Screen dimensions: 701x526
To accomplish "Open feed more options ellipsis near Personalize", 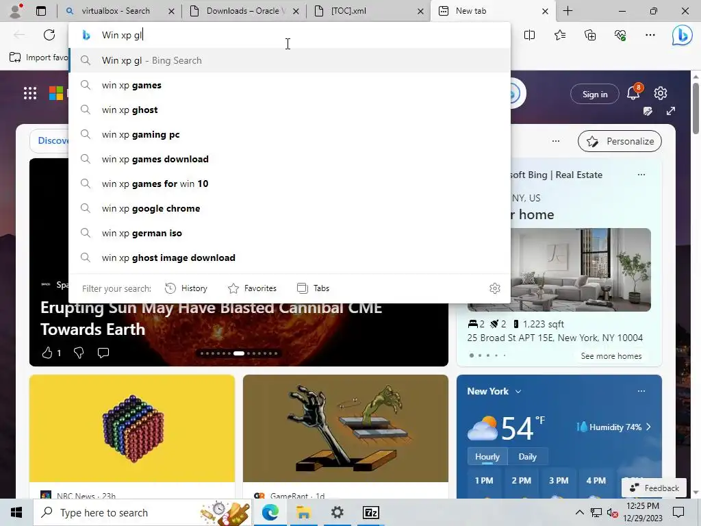I will pyautogui.click(x=556, y=141).
